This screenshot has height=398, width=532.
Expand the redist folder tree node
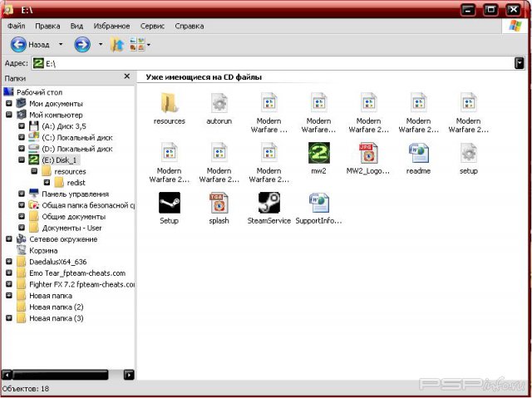tap(47, 182)
